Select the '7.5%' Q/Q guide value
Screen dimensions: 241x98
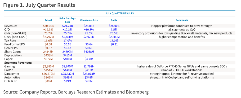point(114,30)
